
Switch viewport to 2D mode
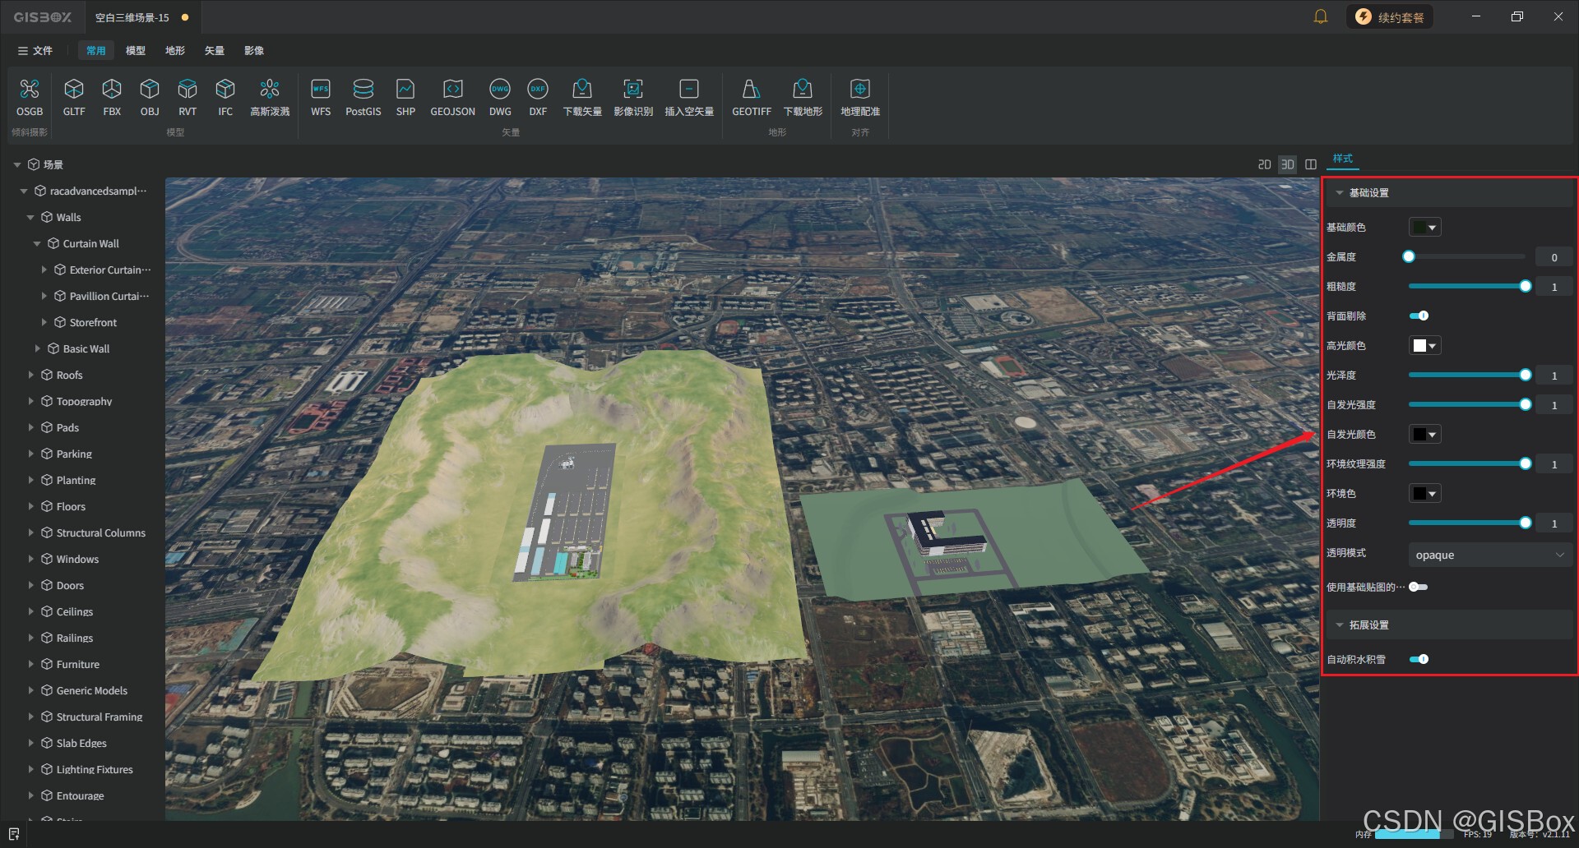1265,164
